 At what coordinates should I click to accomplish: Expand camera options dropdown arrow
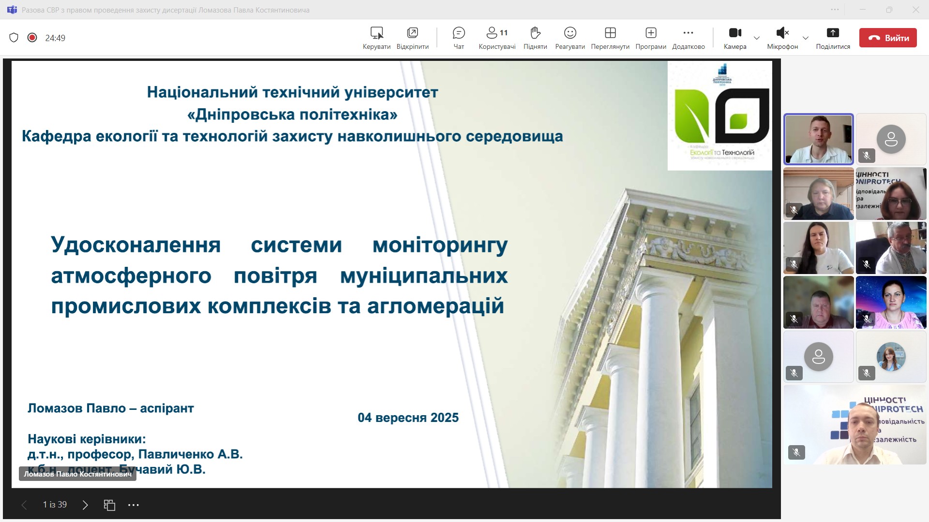point(757,38)
